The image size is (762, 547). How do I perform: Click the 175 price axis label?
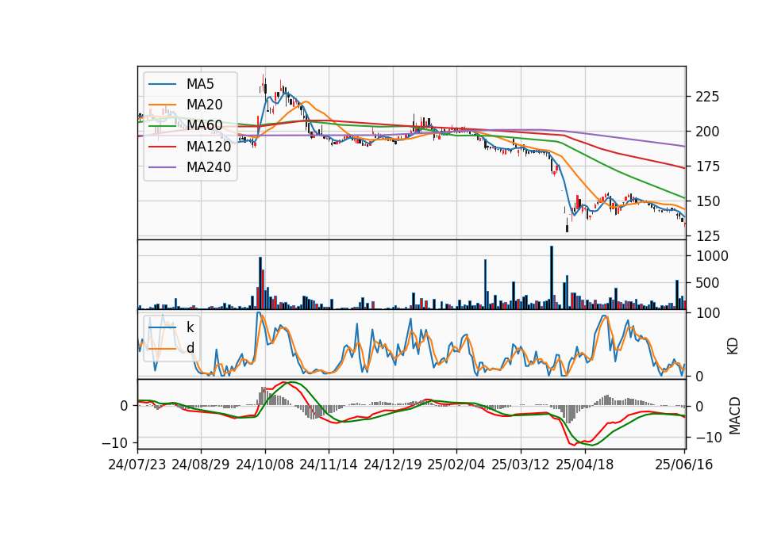tap(707, 166)
